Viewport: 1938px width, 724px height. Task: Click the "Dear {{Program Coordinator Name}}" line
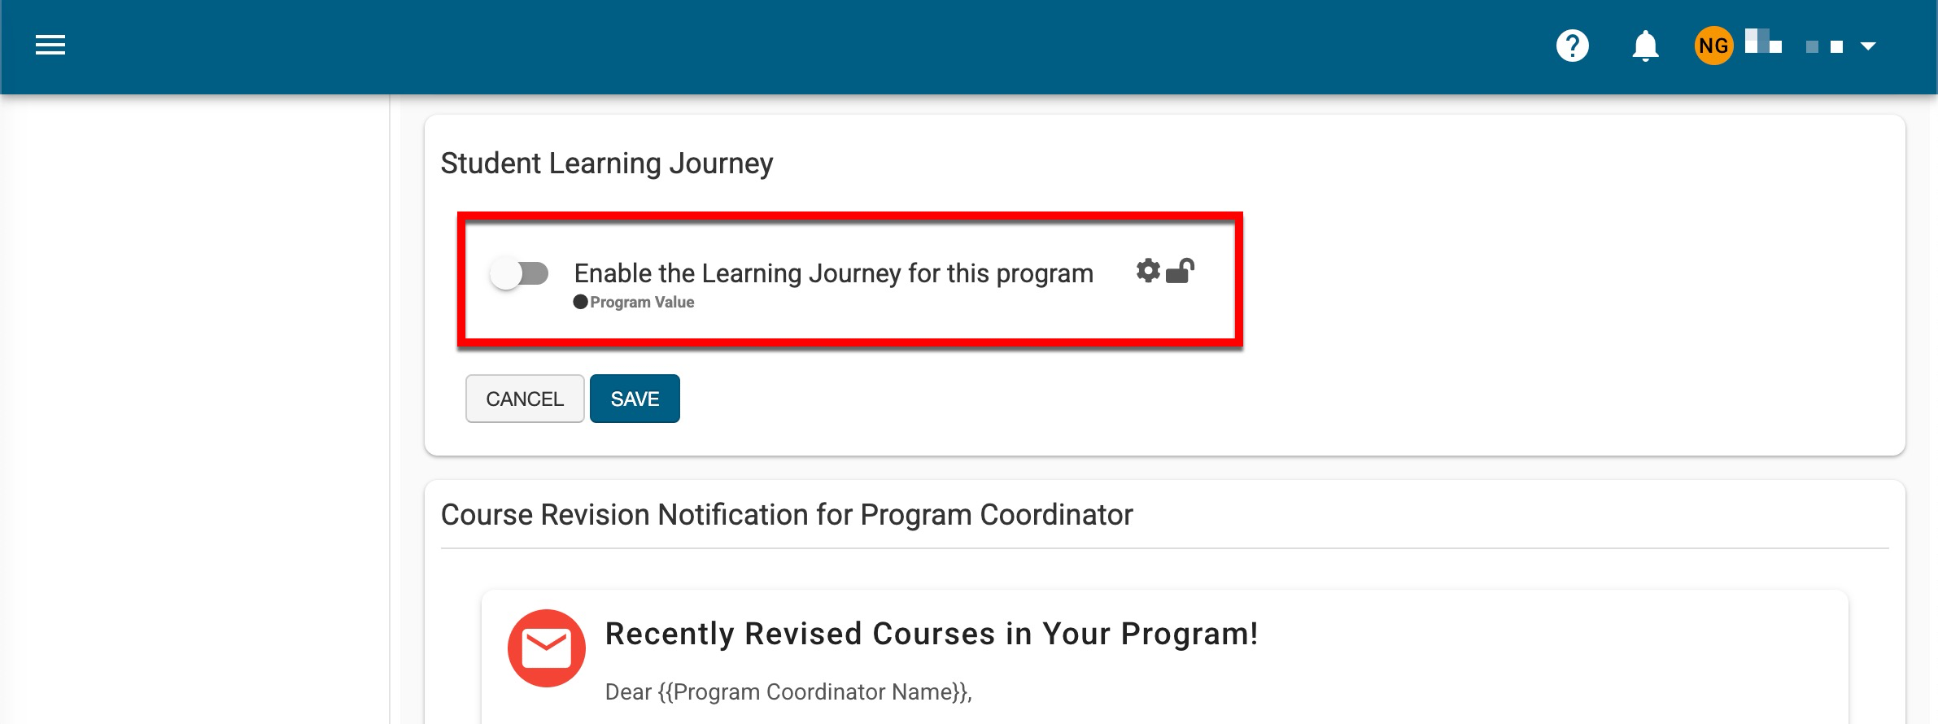click(x=788, y=692)
